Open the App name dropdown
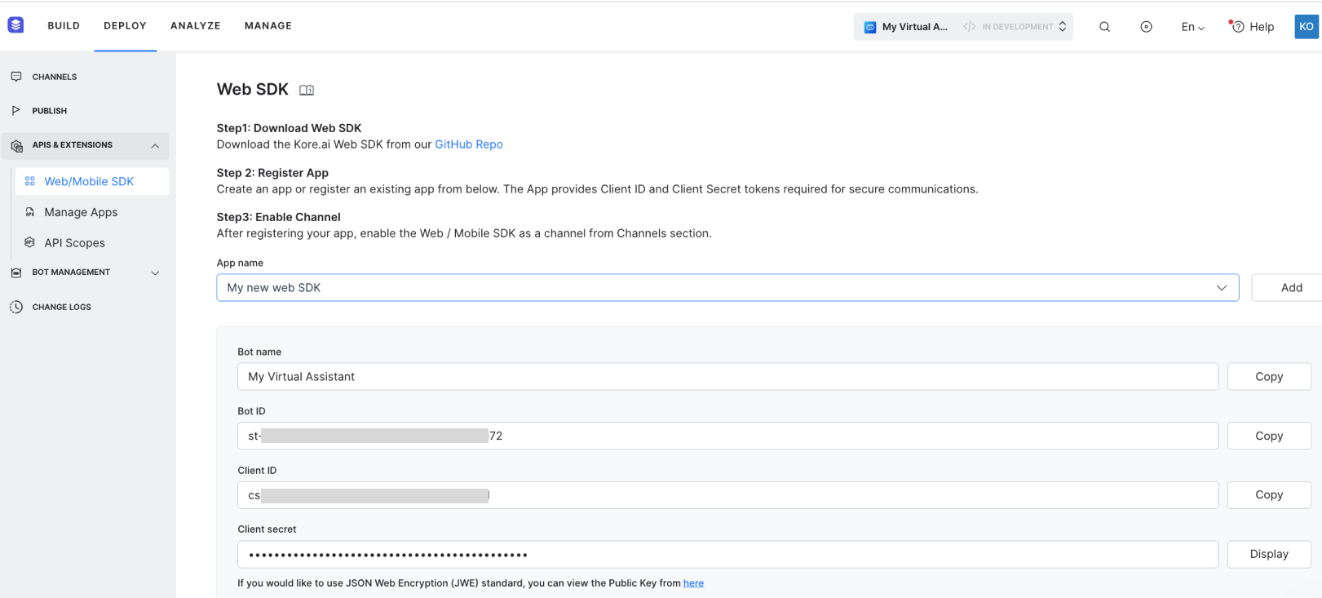The width and height of the screenshot is (1322, 598). coord(727,287)
